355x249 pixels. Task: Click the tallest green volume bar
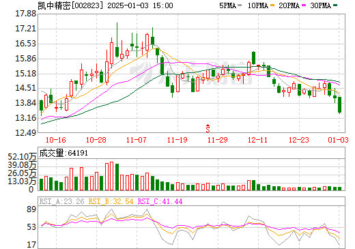tap(117, 177)
